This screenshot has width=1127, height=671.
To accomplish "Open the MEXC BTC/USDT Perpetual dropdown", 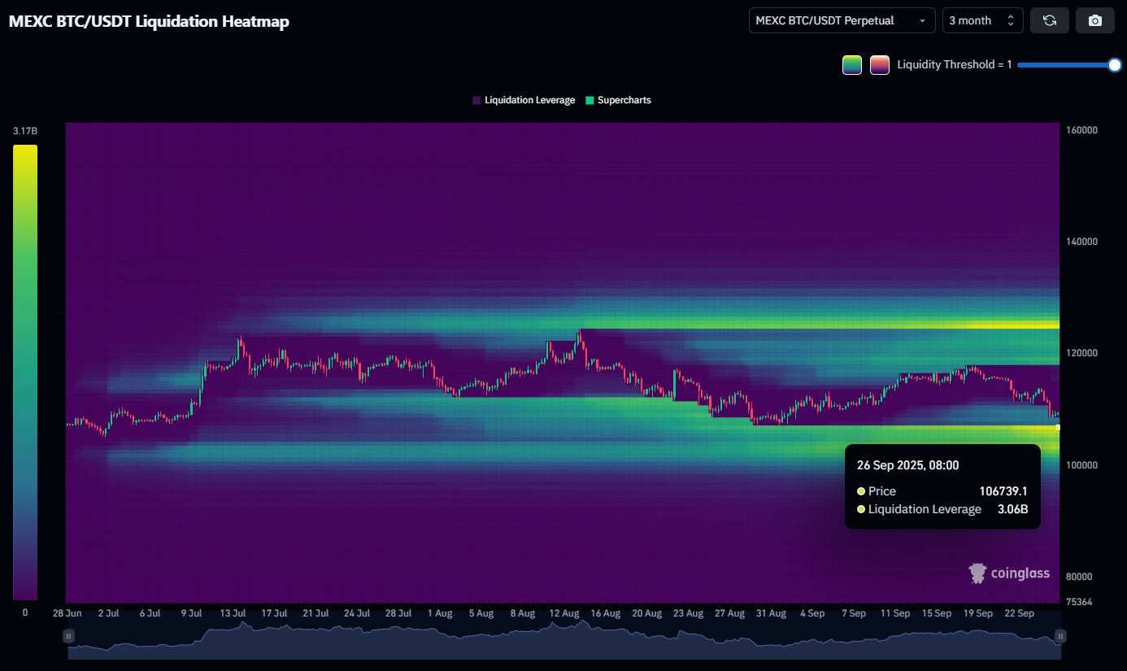I will pos(842,20).
